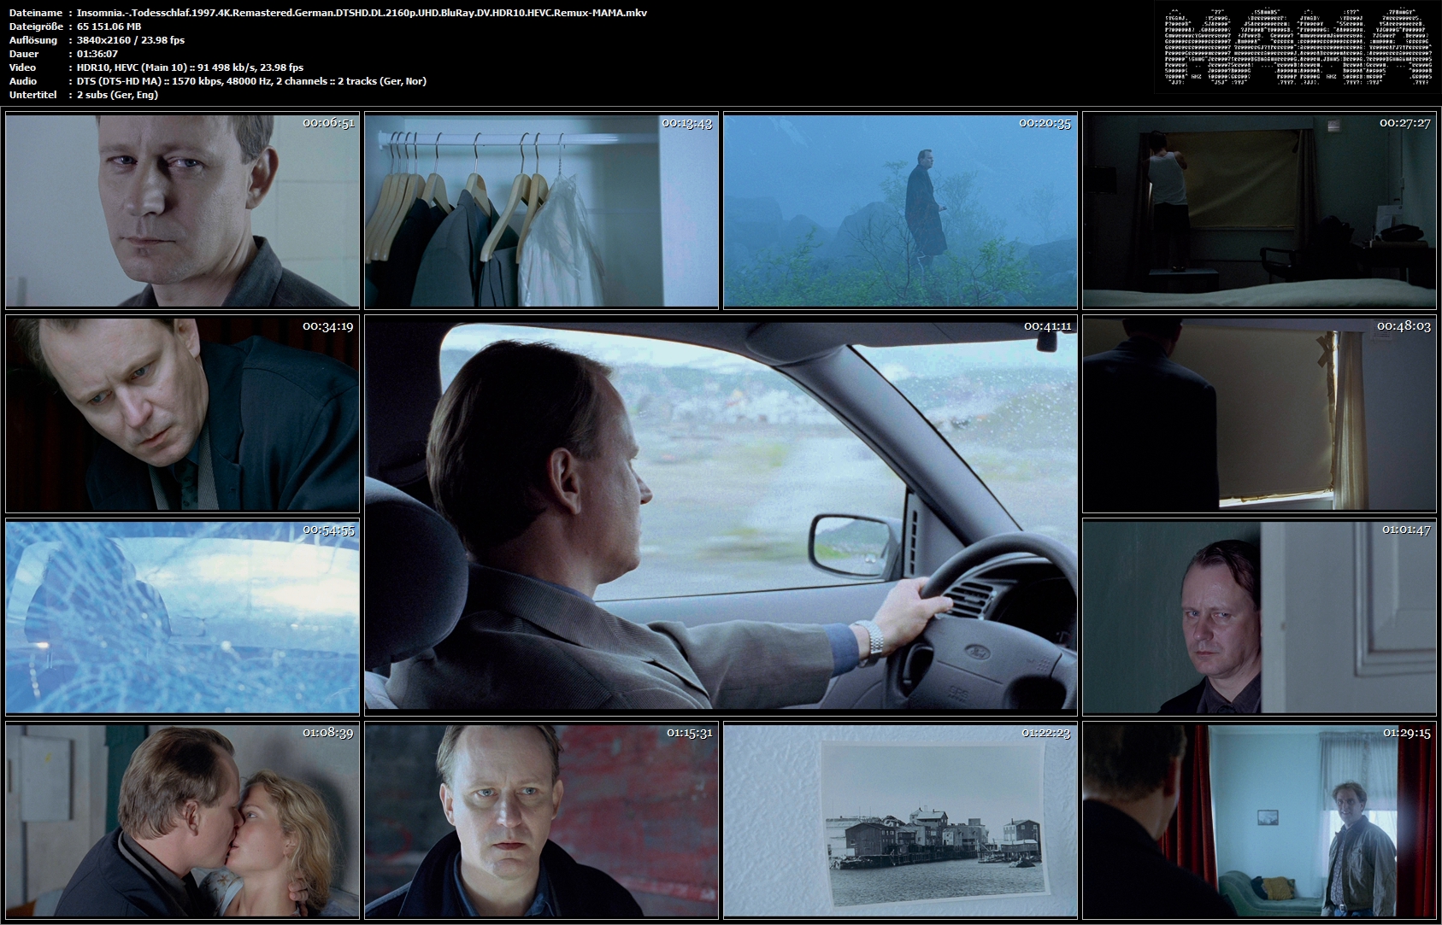Click the Dateiname label
The width and height of the screenshot is (1442, 925).
coord(35,13)
